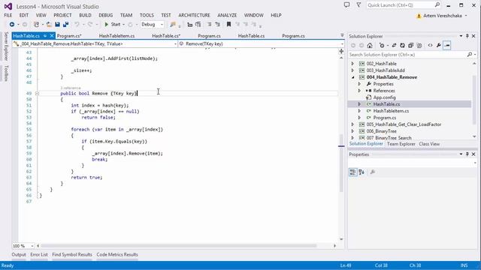This screenshot has width=481, height=270.
Task: Click the Solution Explorer Home icon
Action: pyautogui.click(x=370, y=46)
